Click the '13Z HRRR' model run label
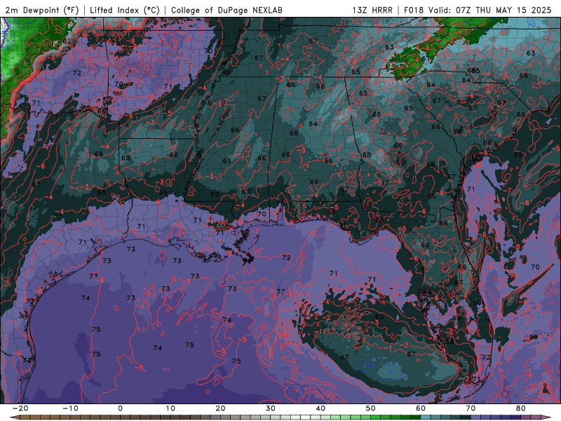 [372, 10]
